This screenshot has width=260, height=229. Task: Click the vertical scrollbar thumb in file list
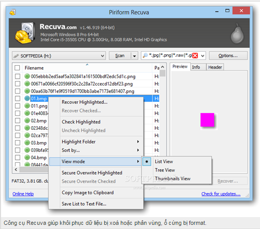coord(162,73)
